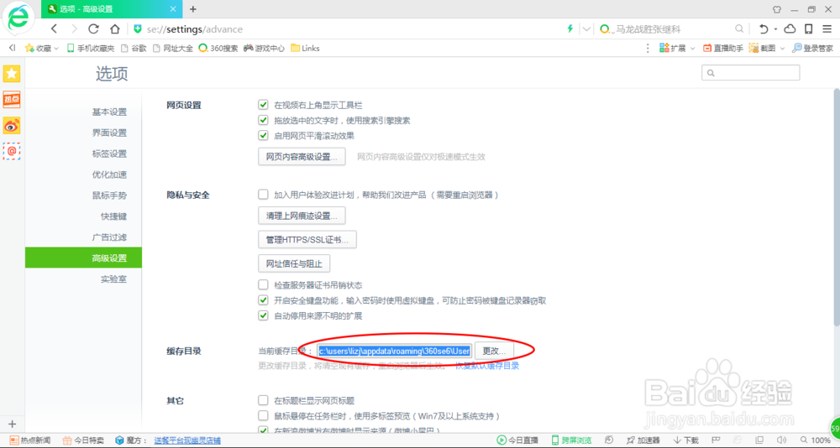Open the hamburger main menu
The image size is (840, 448).
[x=827, y=29]
